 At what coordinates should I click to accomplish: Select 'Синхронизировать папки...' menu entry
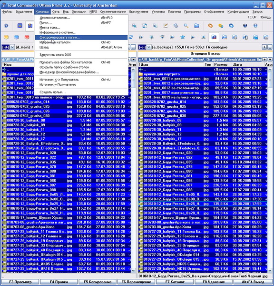coord(81,37)
